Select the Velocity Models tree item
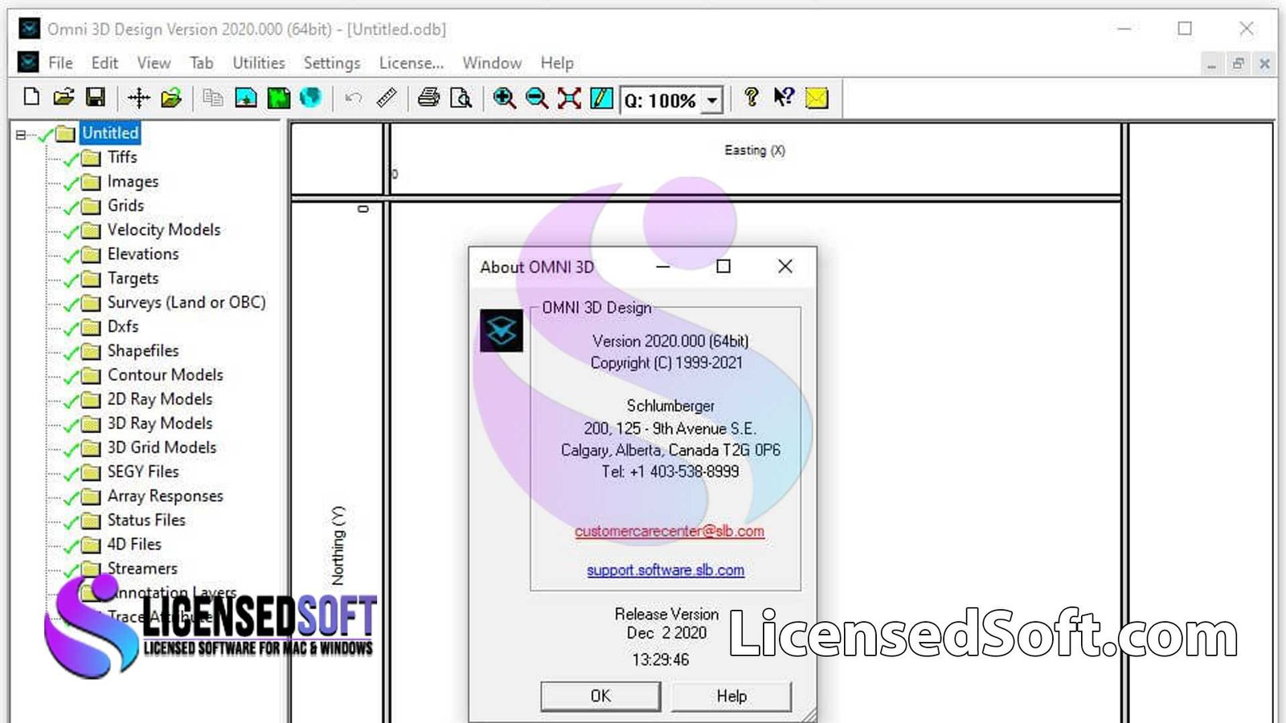The height and width of the screenshot is (723, 1286). click(x=164, y=230)
